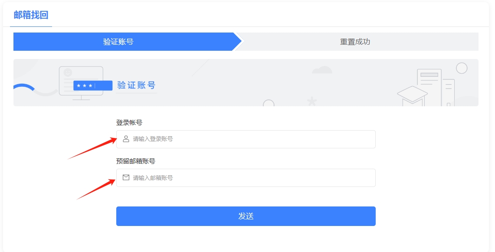Click the user icon in login field
This screenshot has width=495, height=252.
(126, 139)
